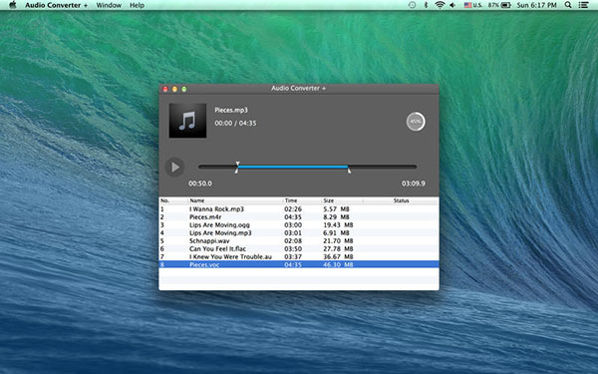
Task: Open the Notification Center icon
Action: [583, 5]
